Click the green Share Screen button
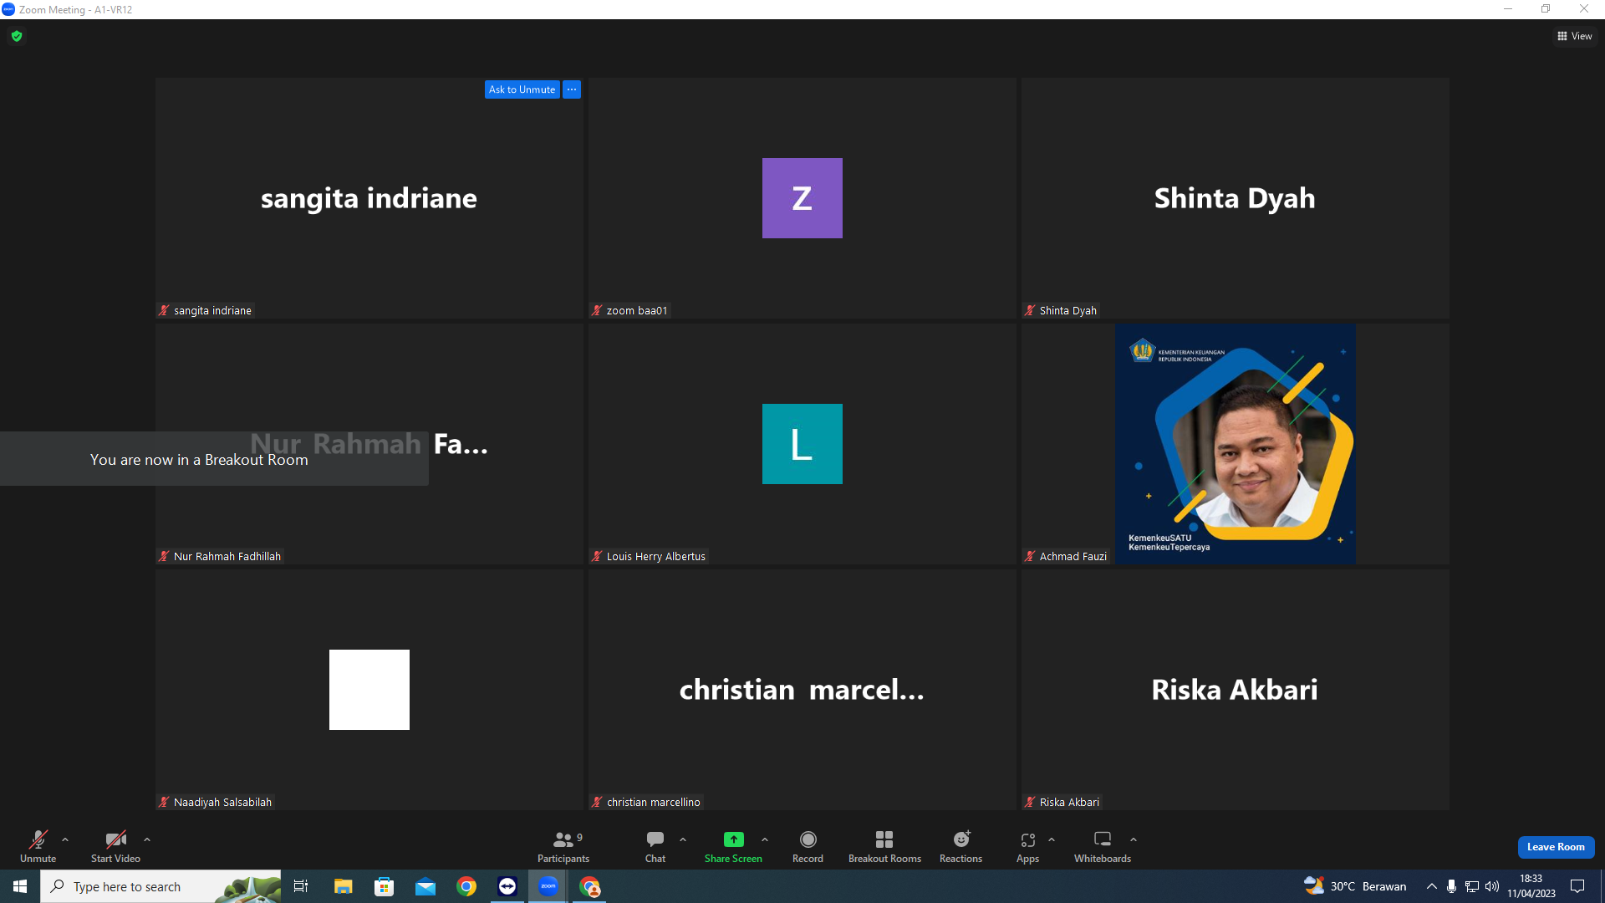Viewport: 1605px width, 903px height. [x=733, y=846]
